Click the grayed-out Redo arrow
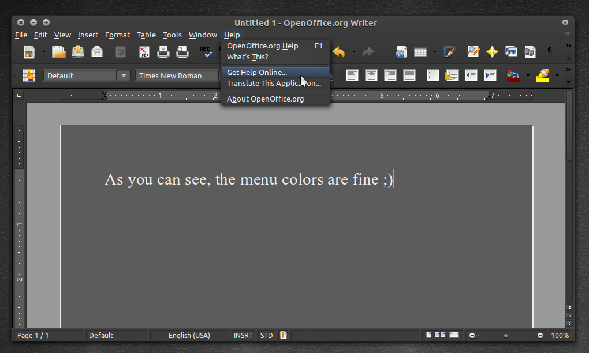Screen dimensions: 589x353 [368, 52]
